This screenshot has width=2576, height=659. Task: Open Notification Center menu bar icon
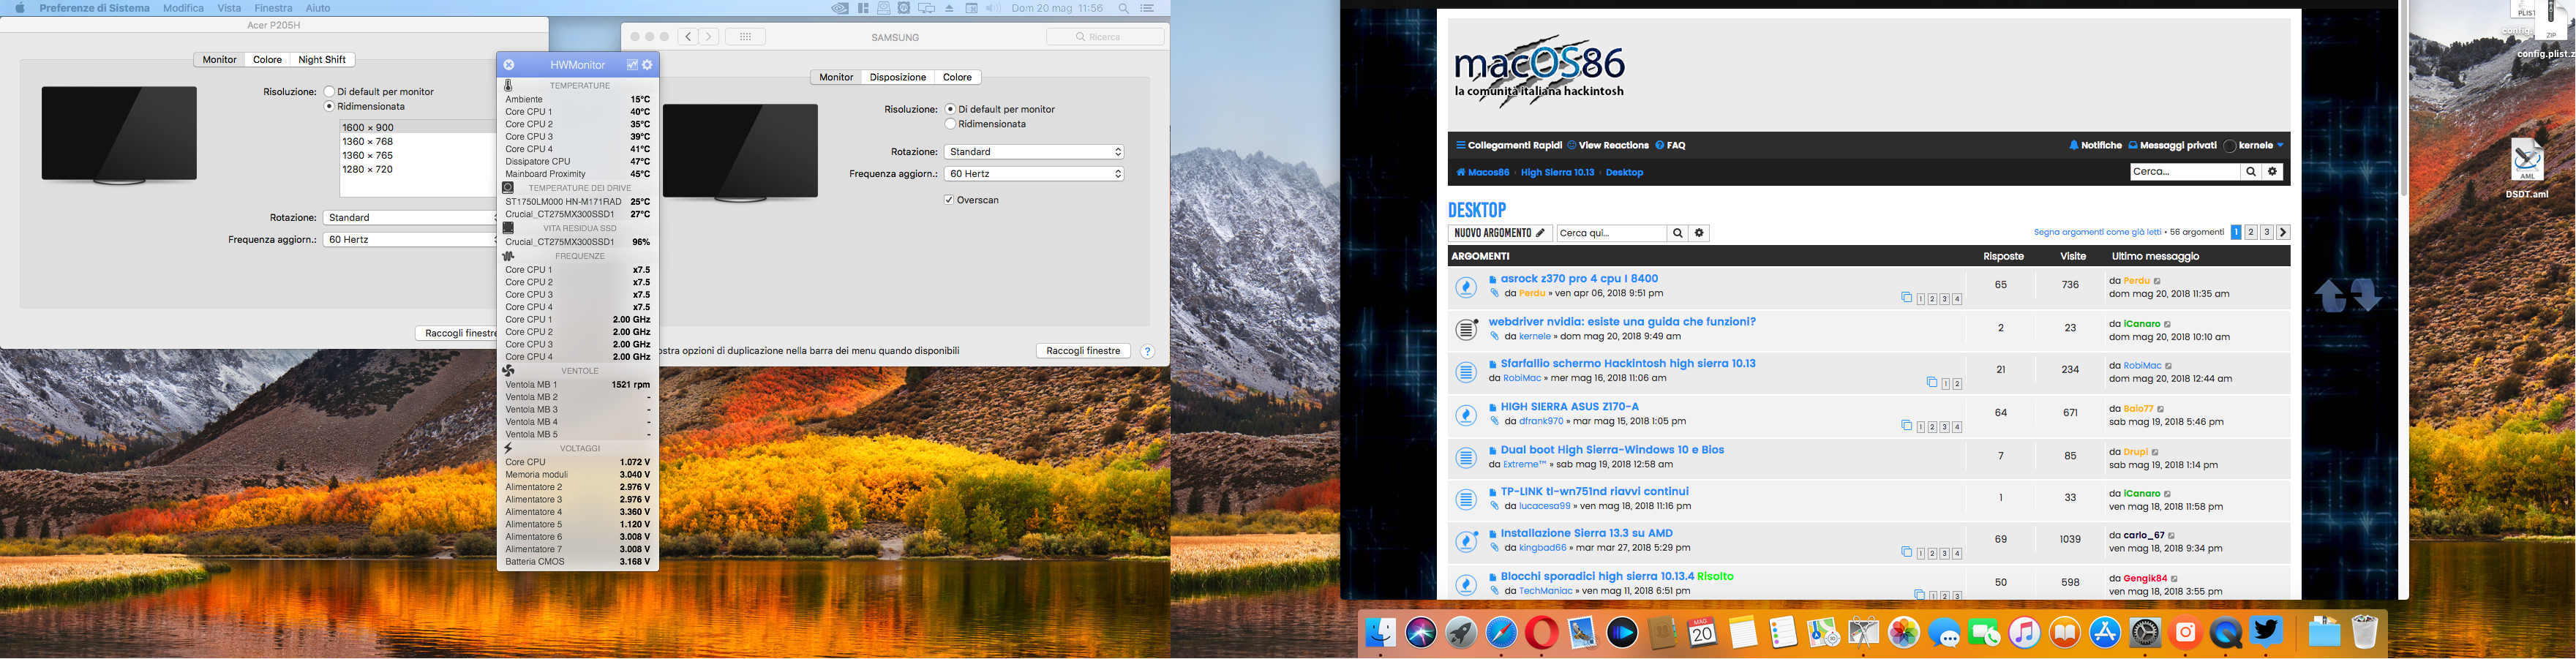1148,8
